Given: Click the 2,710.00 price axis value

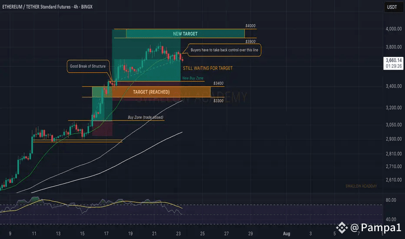Looking at the screenshot, I should pos(394,166).
